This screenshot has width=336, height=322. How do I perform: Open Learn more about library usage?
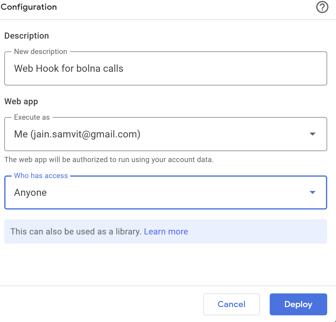pyautogui.click(x=166, y=231)
